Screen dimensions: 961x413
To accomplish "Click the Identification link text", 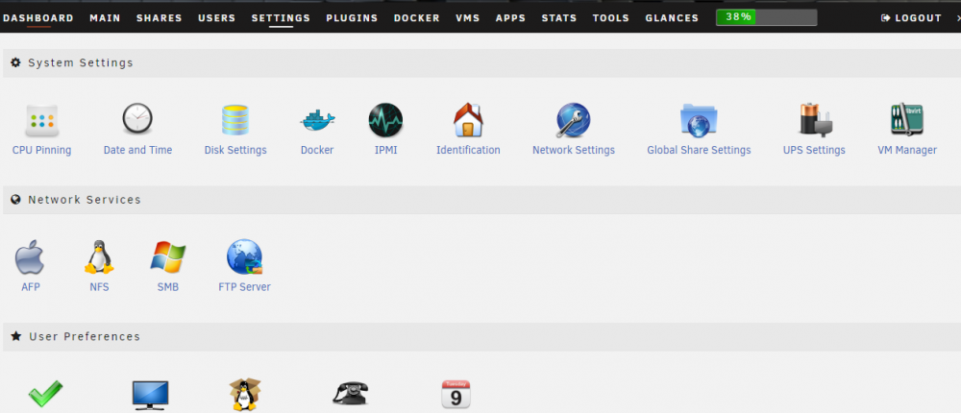I will point(468,150).
